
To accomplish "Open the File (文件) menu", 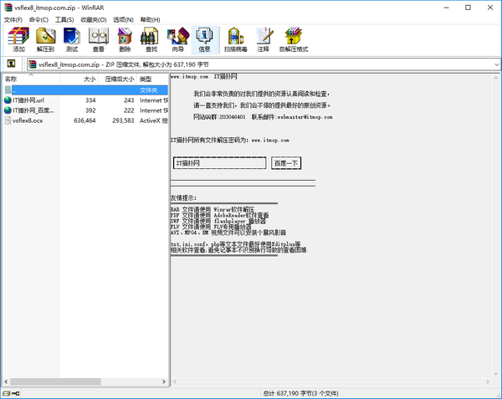I will point(13,20).
